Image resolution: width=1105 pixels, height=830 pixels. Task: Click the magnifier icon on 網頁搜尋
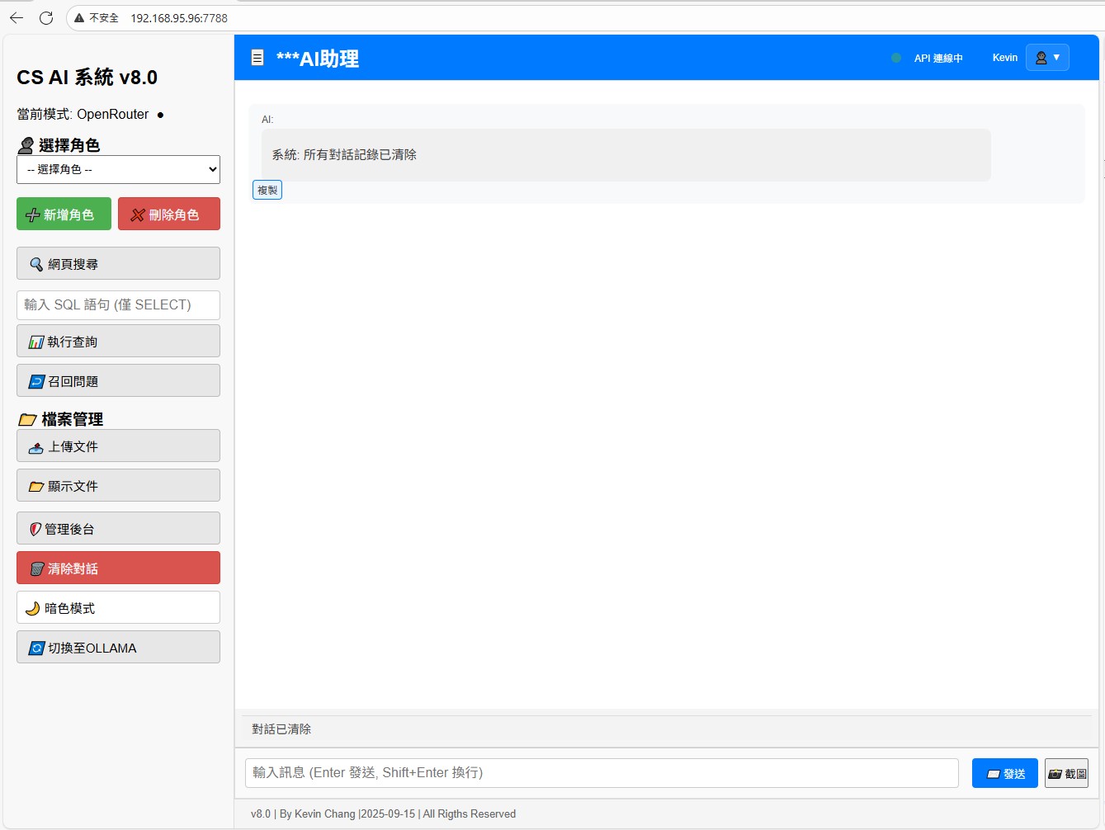point(36,264)
